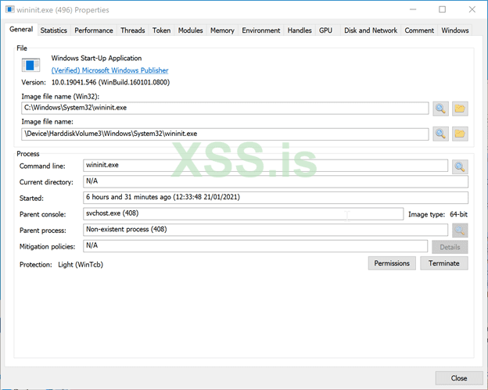Open Win32 image file location folder icon
Viewport: 488px width, 390px height.
coord(460,109)
